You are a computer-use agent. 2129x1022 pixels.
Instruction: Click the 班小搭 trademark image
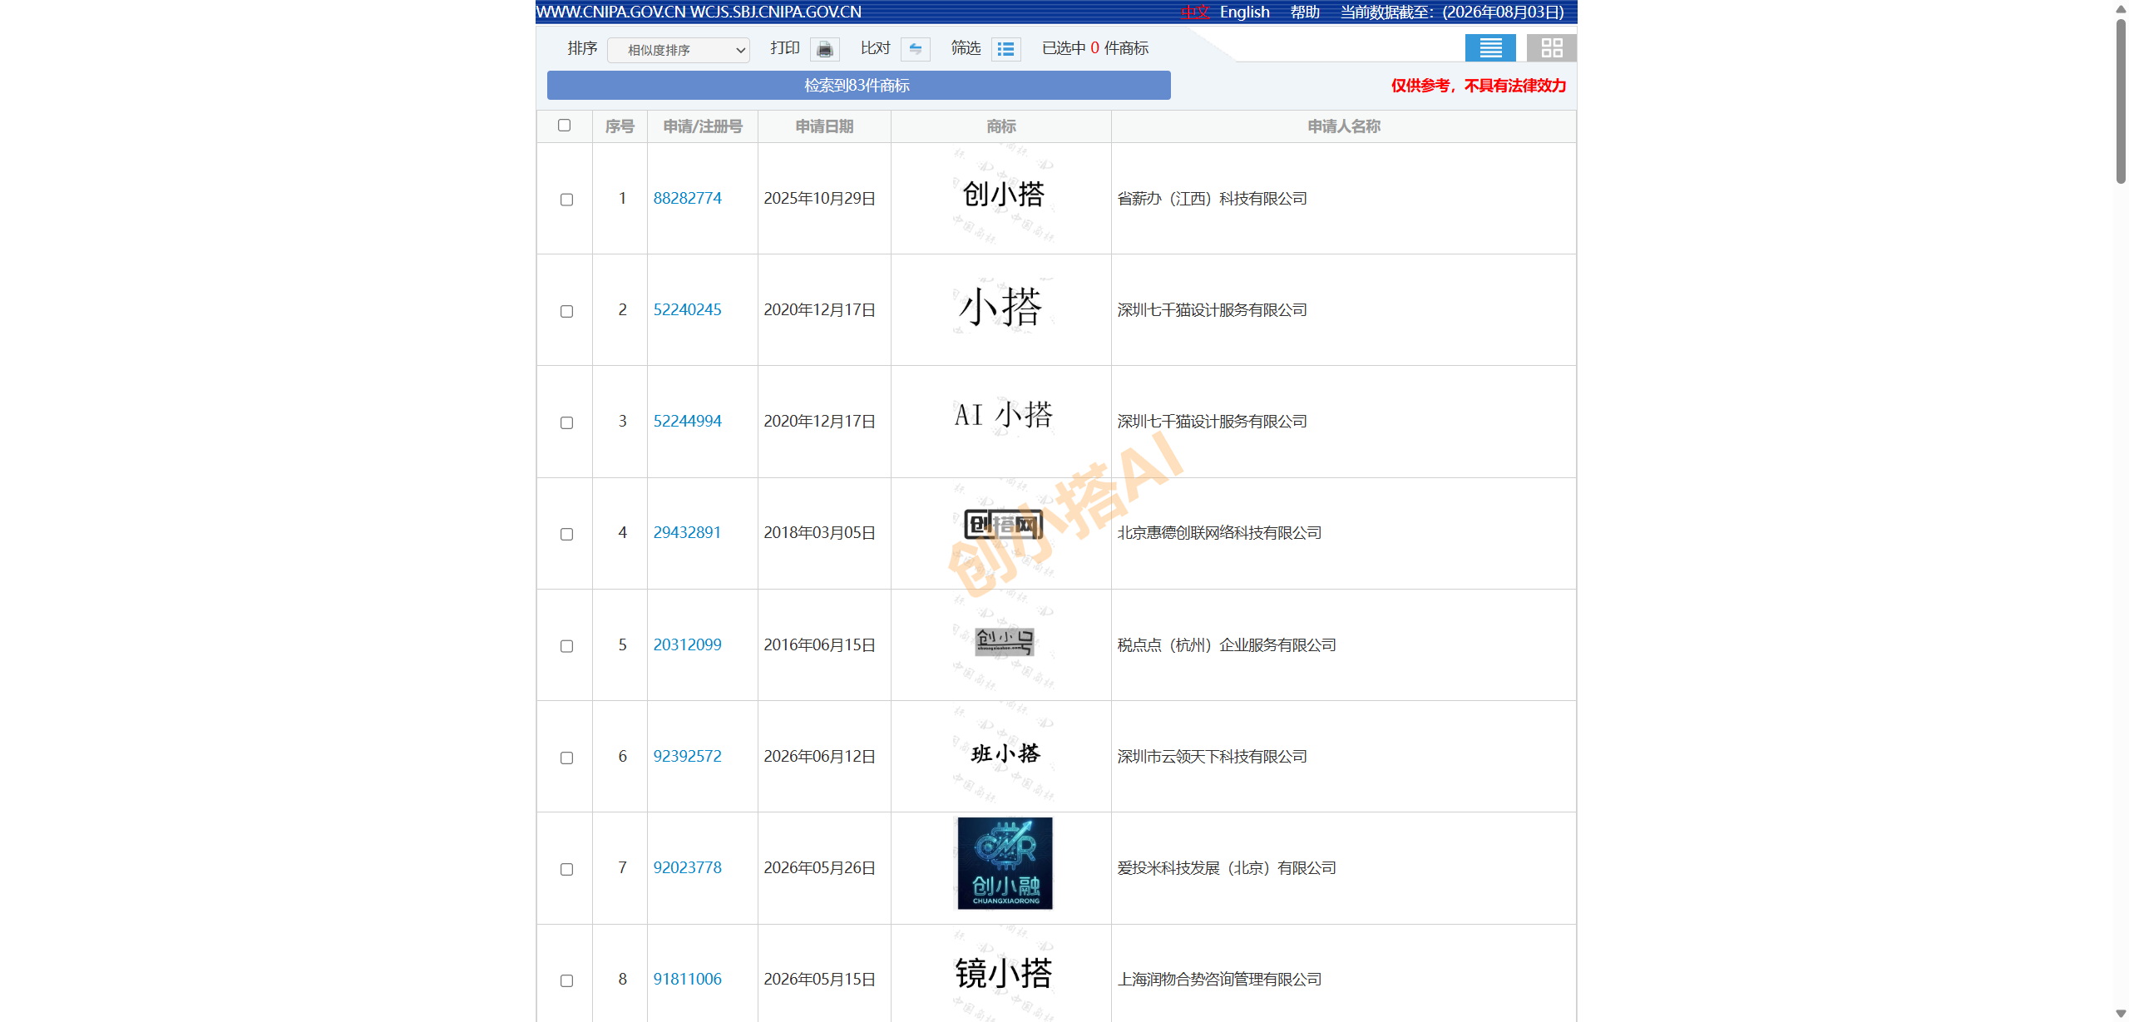tap(1005, 753)
